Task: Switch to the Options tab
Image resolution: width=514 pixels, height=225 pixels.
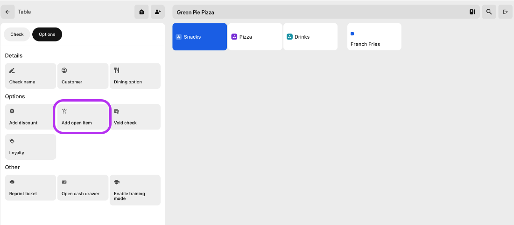Action: [x=47, y=34]
